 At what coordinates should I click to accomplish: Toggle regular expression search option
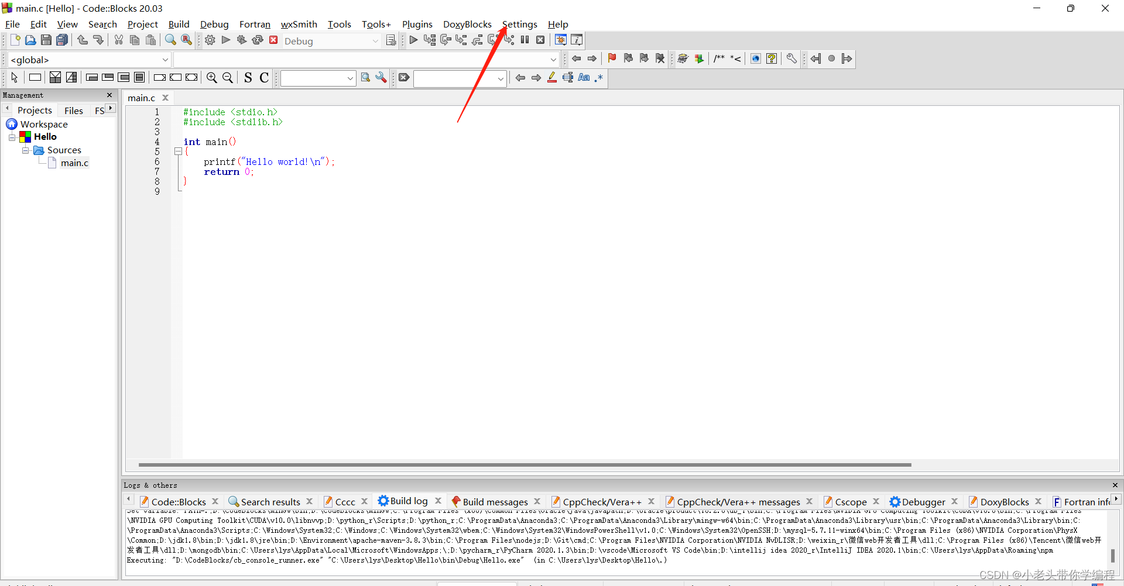599,77
